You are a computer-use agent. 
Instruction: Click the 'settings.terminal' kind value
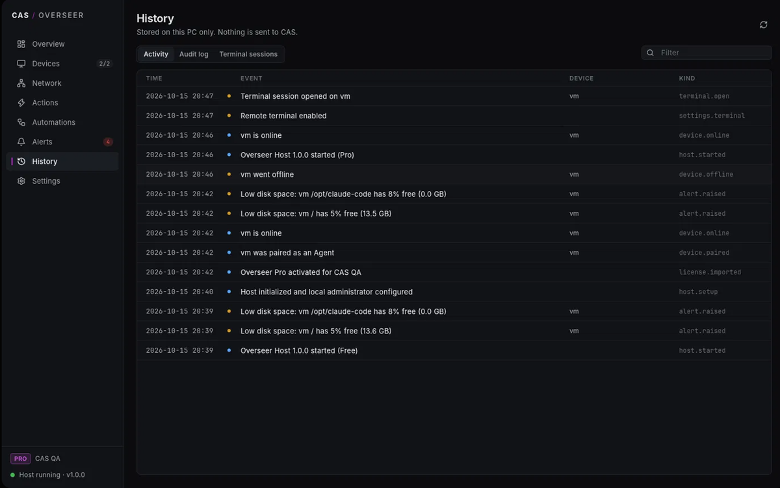coord(712,116)
